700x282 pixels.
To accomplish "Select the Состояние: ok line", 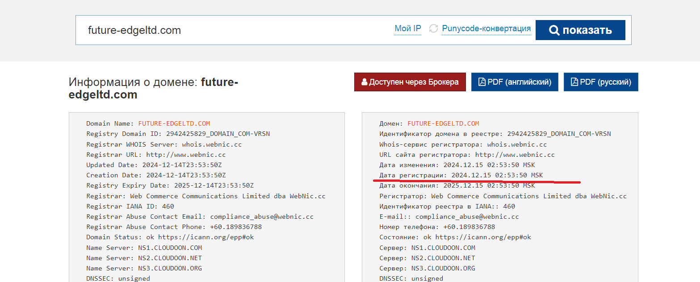I will [455, 237].
